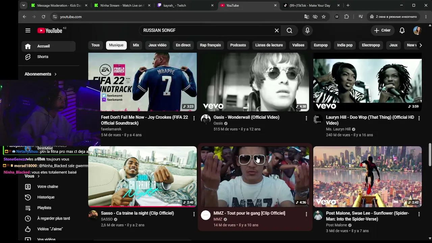Open the favelamarek channel link
This screenshot has width=432, height=243.
[x=111, y=129]
